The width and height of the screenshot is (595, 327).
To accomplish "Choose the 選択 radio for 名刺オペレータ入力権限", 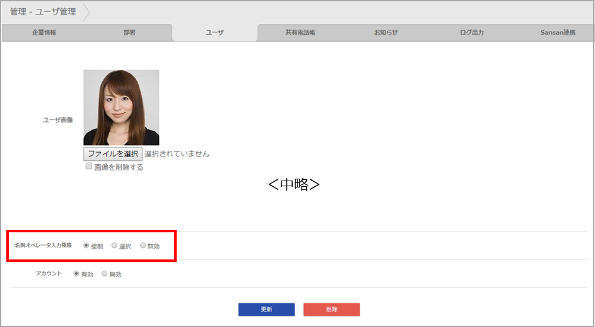I will 114,246.
